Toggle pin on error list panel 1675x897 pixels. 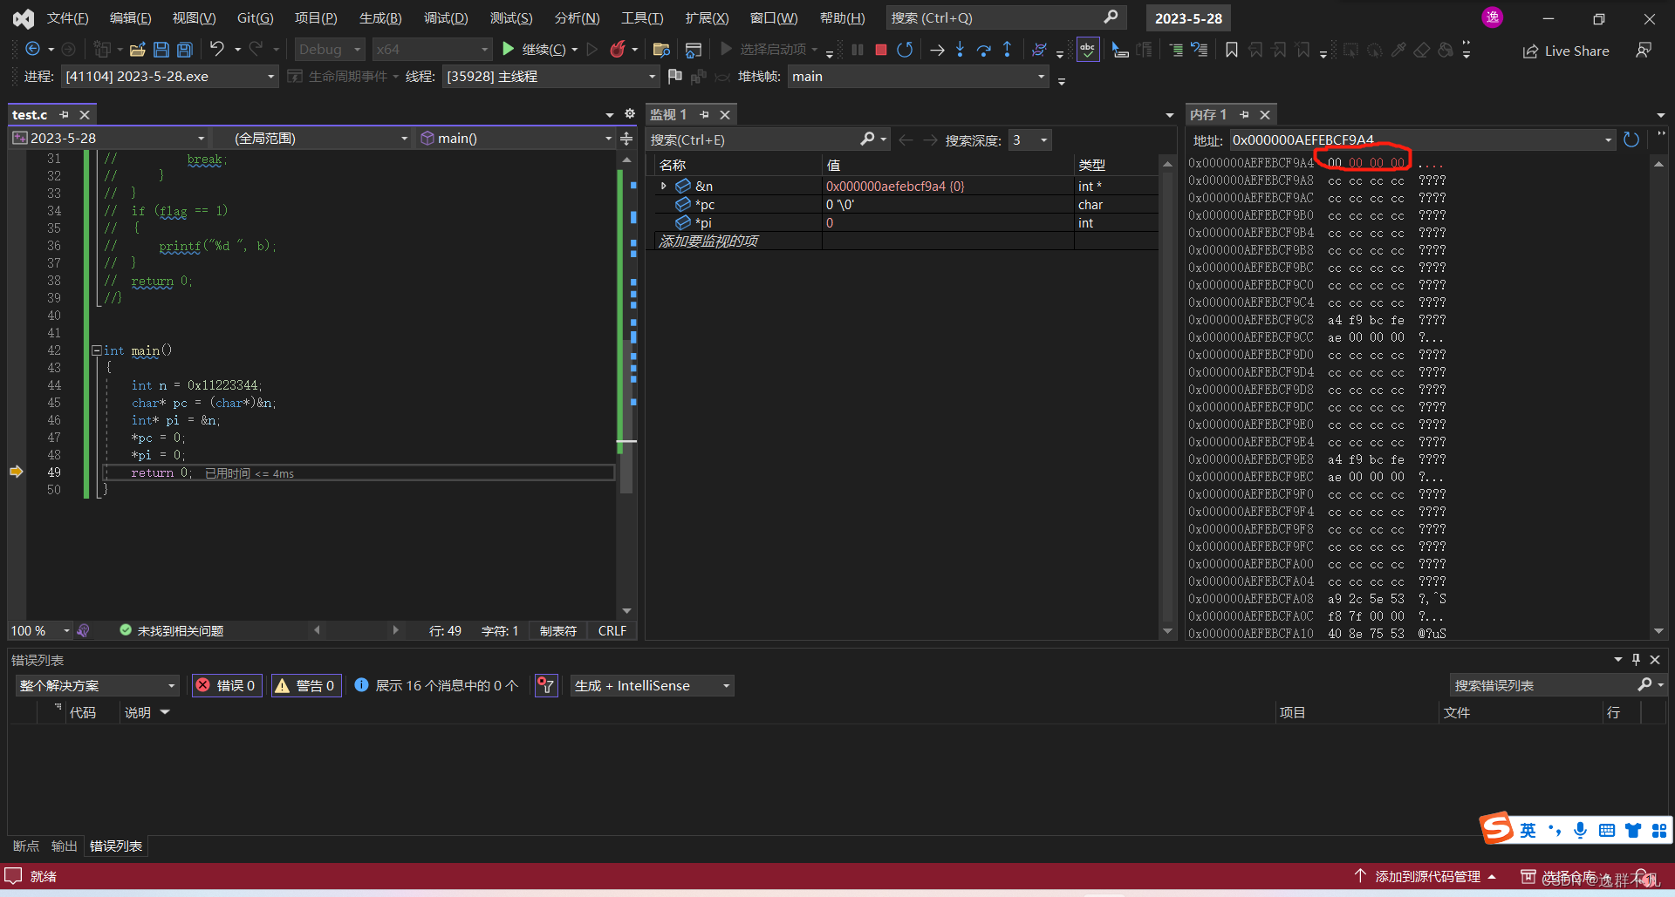[x=1636, y=660]
